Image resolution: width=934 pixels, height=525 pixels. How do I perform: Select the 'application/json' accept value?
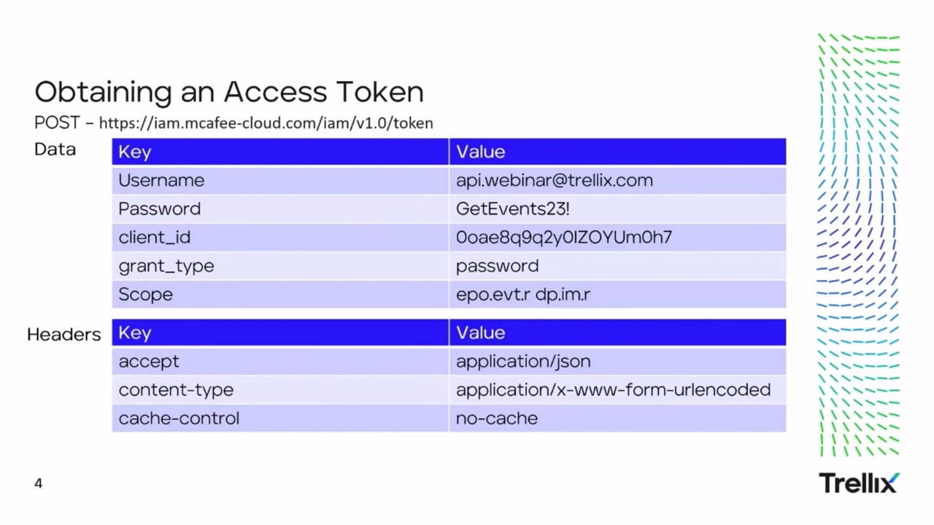523,361
